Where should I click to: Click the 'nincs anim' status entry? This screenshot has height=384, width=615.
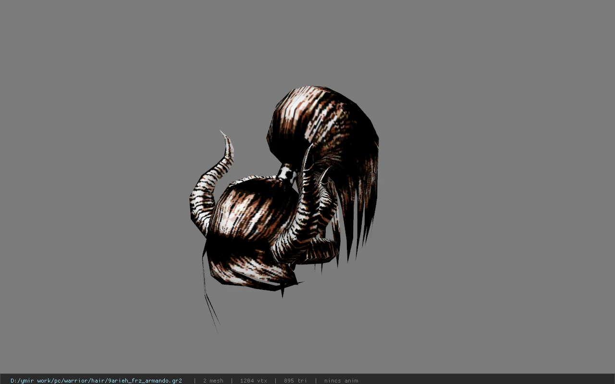(341, 381)
